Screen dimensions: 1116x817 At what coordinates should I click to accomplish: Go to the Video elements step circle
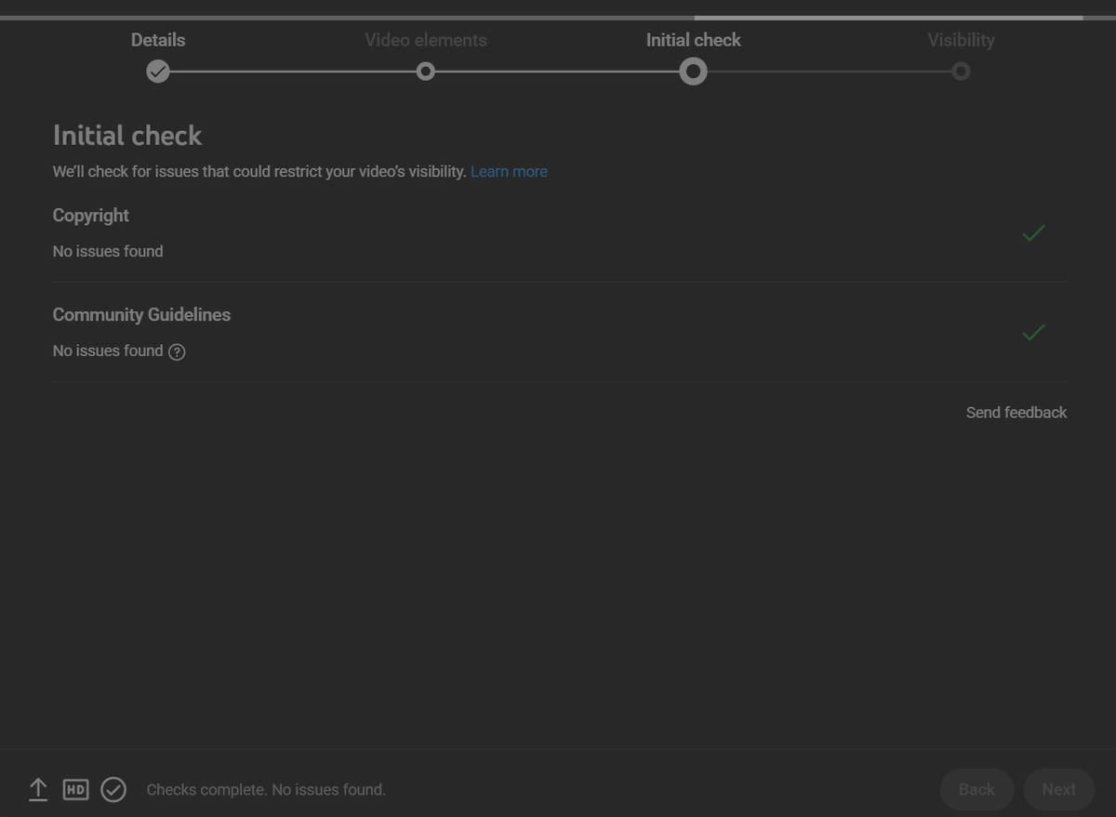point(425,72)
